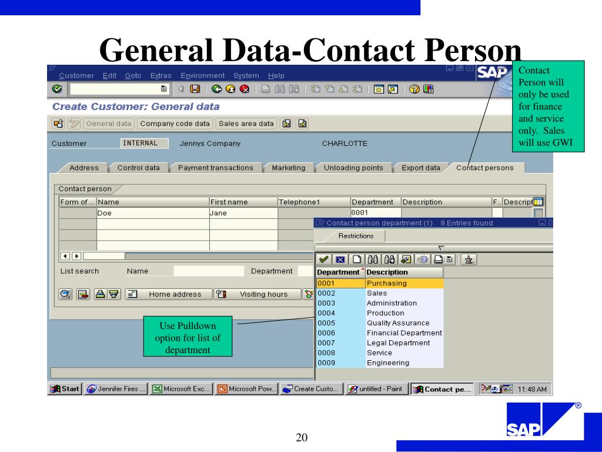Click the previous tab page icon

coord(287,124)
